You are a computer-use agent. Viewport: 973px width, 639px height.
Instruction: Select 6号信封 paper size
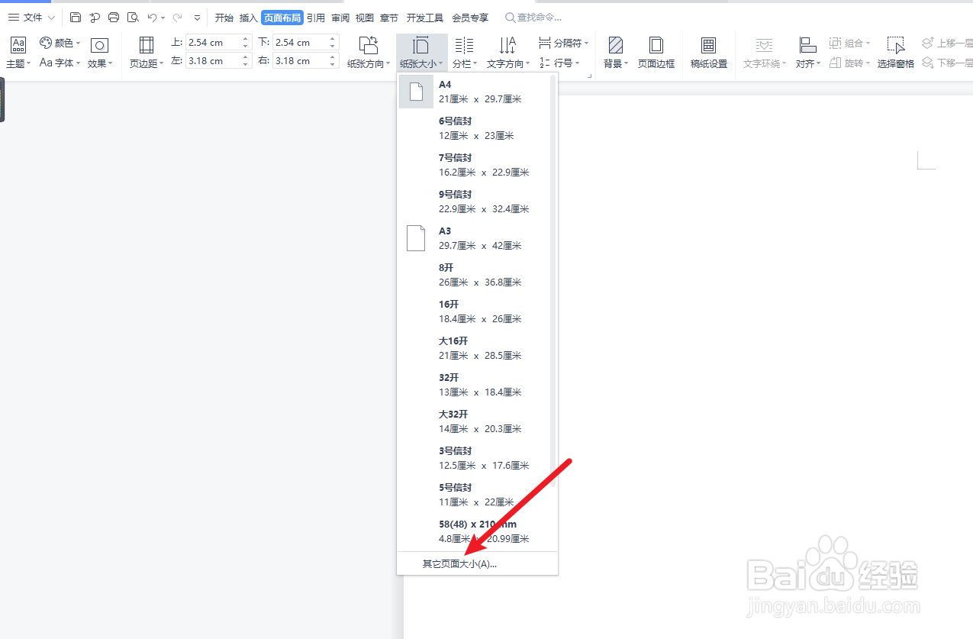[474, 128]
